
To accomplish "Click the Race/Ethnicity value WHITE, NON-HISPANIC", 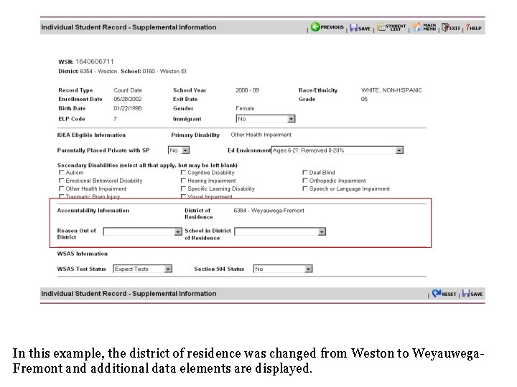I will 391,90.
